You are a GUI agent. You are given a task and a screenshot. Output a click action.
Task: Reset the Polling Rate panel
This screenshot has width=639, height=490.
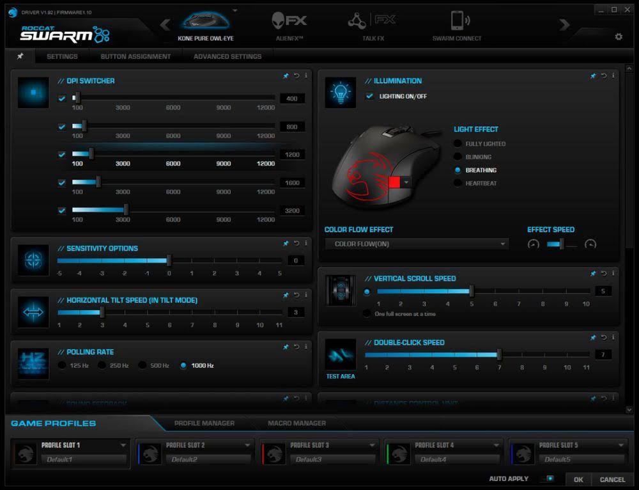tap(296, 347)
